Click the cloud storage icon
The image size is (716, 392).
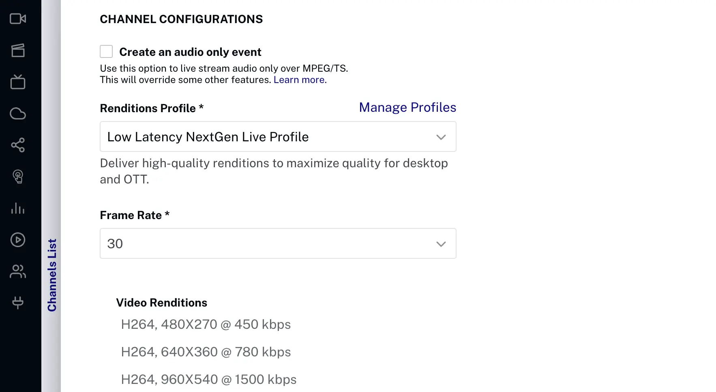(18, 113)
